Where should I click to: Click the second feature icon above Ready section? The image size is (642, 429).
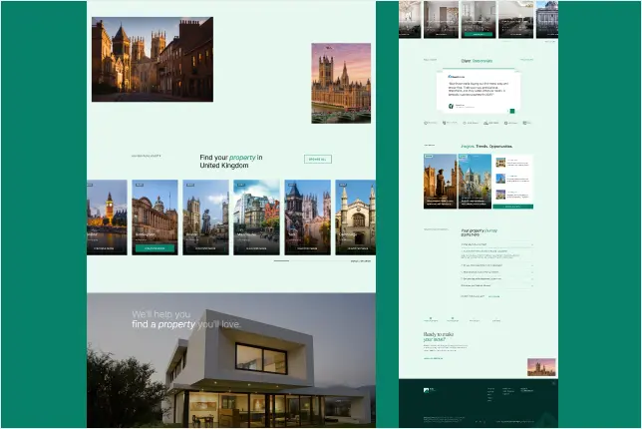[454, 318]
